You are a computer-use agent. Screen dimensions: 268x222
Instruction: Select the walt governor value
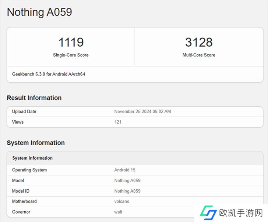point(118,212)
